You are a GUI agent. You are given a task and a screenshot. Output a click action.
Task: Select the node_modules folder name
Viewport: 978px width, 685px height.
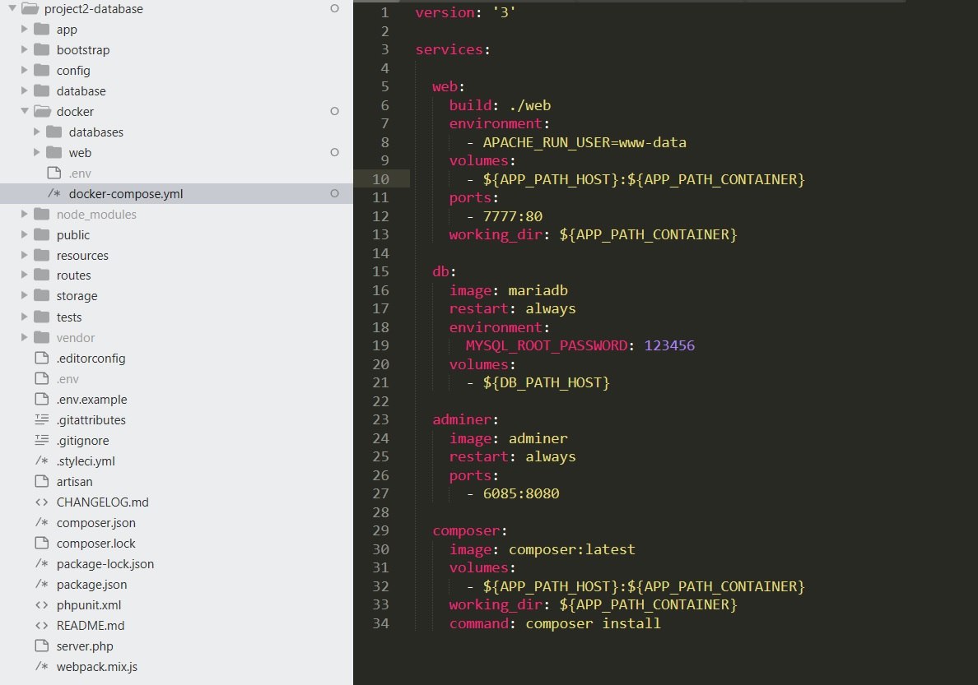(96, 215)
